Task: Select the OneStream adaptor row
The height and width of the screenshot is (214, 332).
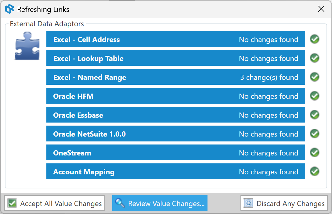Action: [x=176, y=152]
